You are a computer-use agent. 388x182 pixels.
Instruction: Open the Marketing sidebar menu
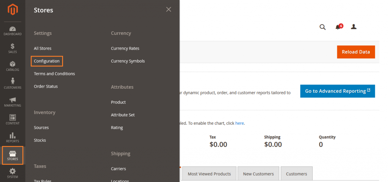(x=13, y=102)
